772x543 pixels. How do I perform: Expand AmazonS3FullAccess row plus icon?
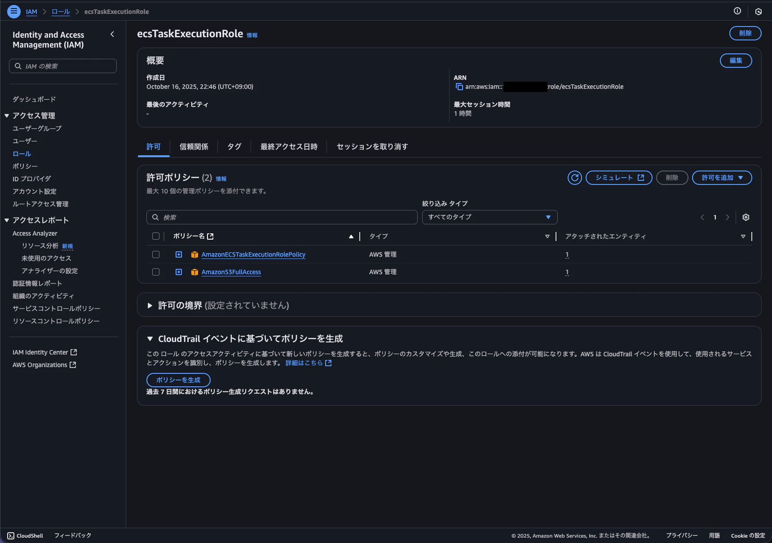[x=179, y=272]
